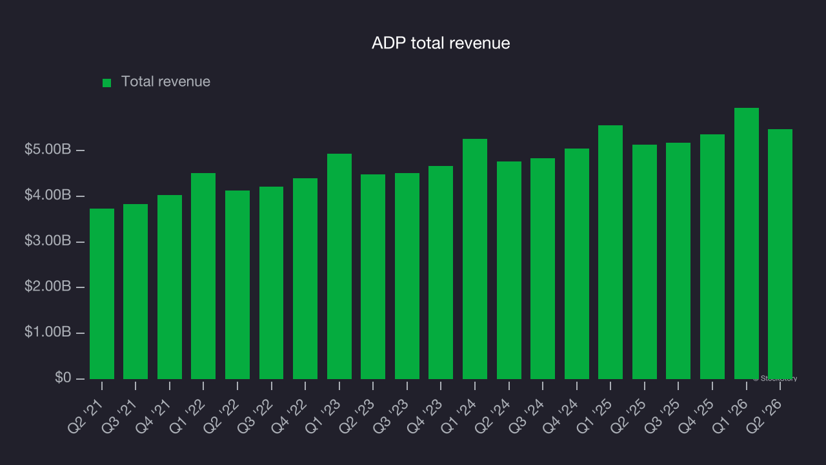Select the Q4 '24 revenue bar

(577, 263)
